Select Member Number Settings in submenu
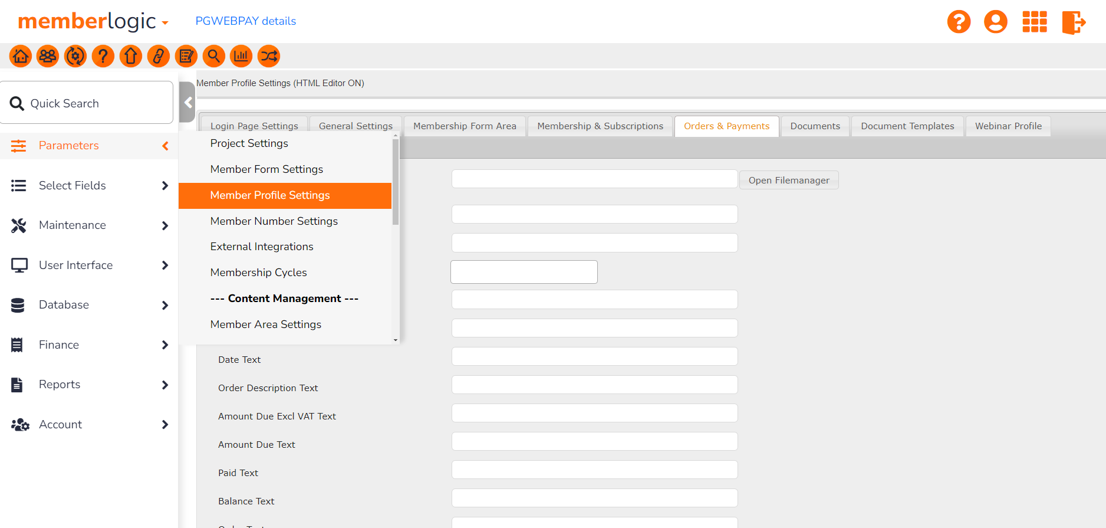The width and height of the screenshot is (1106, 528). 274,221
